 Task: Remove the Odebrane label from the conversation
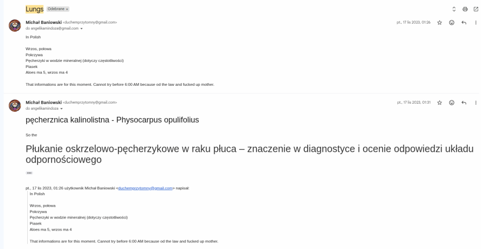click(x=67, y=9)
